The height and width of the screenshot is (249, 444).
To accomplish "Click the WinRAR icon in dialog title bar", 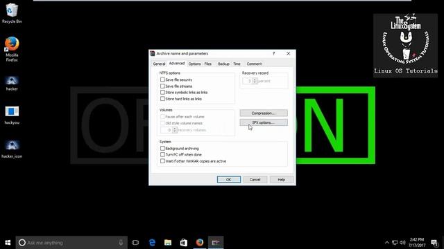I will point(153,53).
